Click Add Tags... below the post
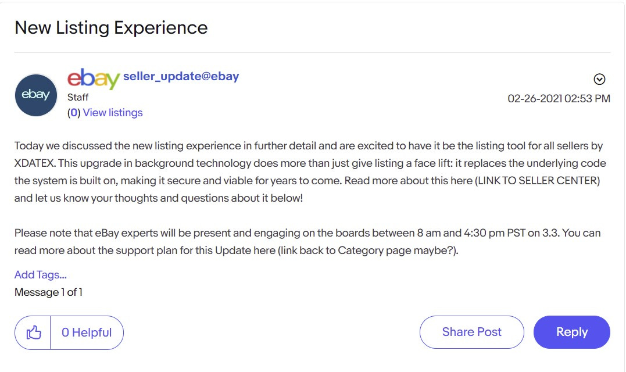 (40, 274)
